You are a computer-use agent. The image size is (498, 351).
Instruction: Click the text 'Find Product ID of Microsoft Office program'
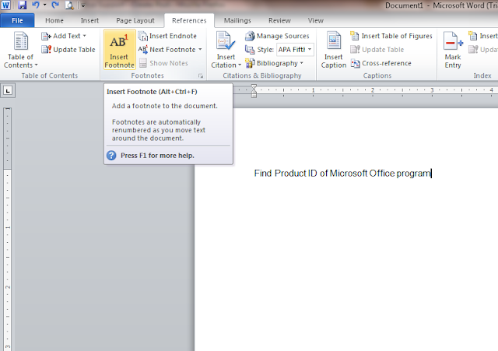click(342, 173)
